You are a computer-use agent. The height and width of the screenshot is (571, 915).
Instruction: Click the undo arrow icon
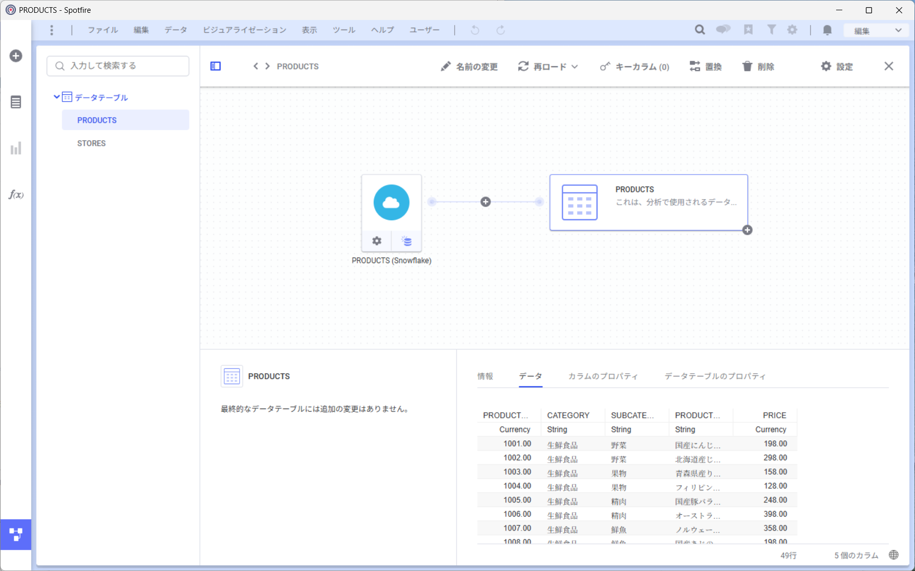tap(475, 30)
